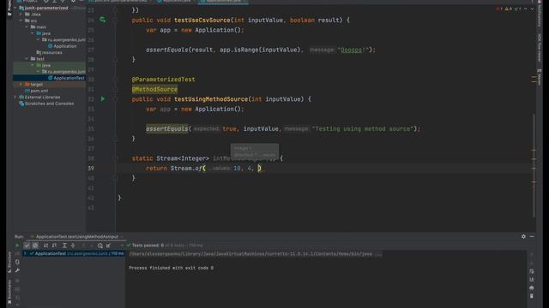Run testUsingMethodSource via gutter play icon

[103, 99]
